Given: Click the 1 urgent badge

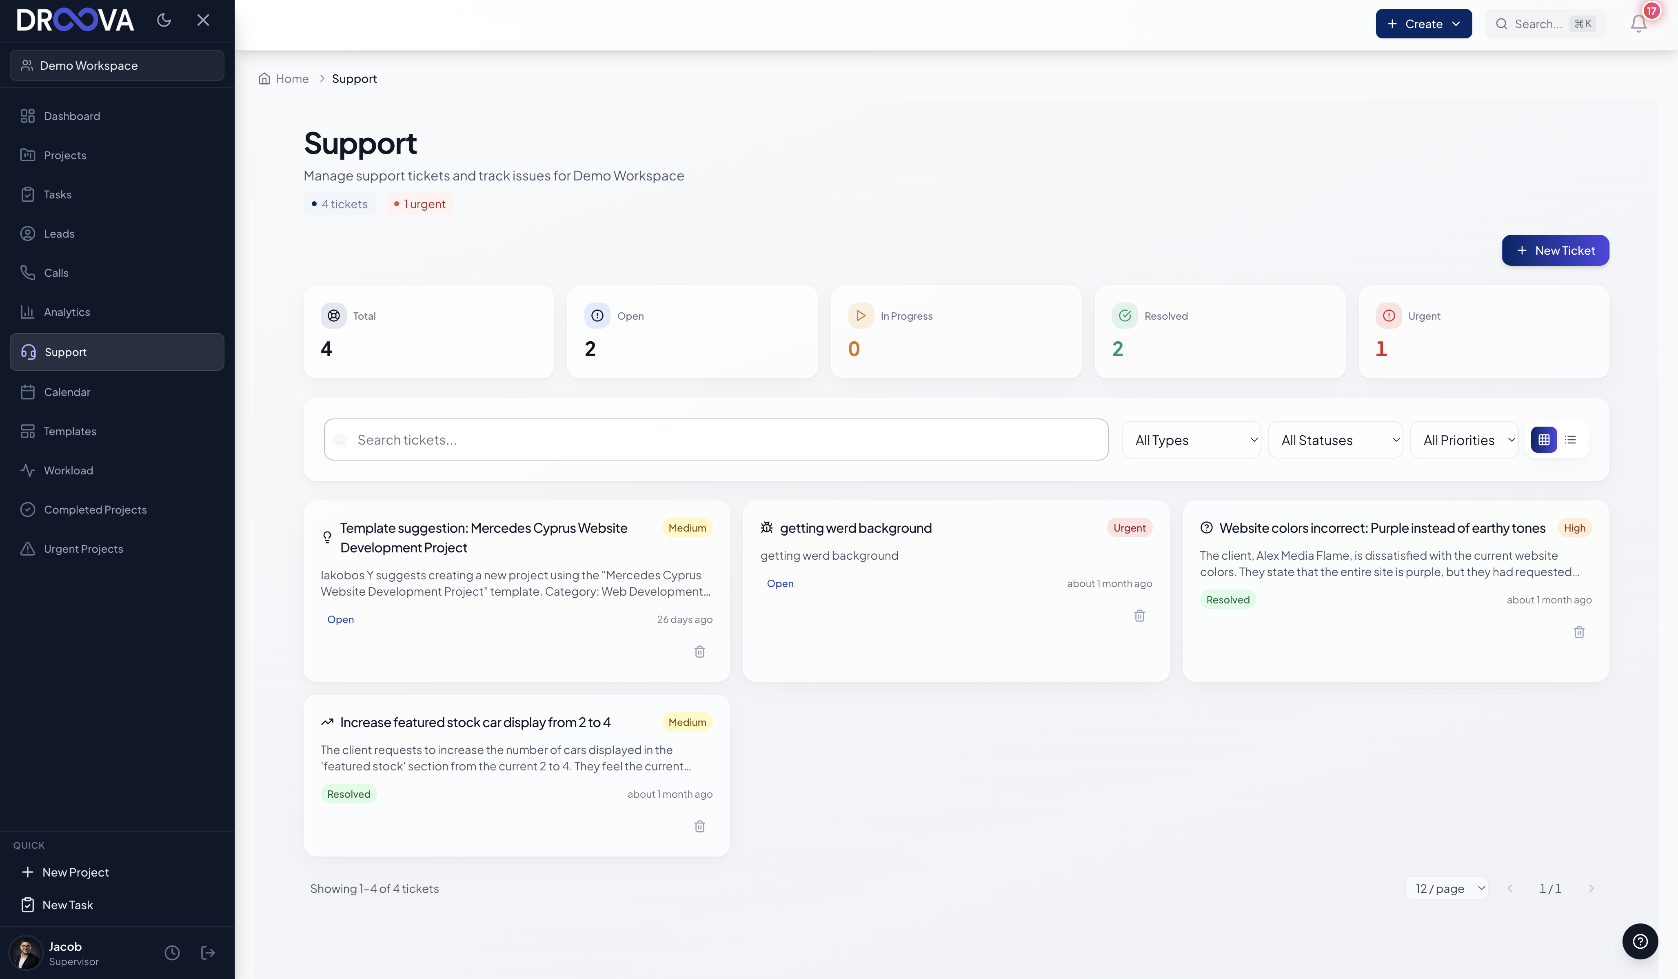Looking at the screenshot, I should pyautogui.click(x=419, y=204).
